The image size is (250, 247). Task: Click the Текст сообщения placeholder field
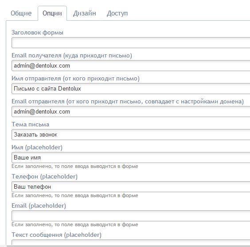pyautogui.click(x=131, y=243)
